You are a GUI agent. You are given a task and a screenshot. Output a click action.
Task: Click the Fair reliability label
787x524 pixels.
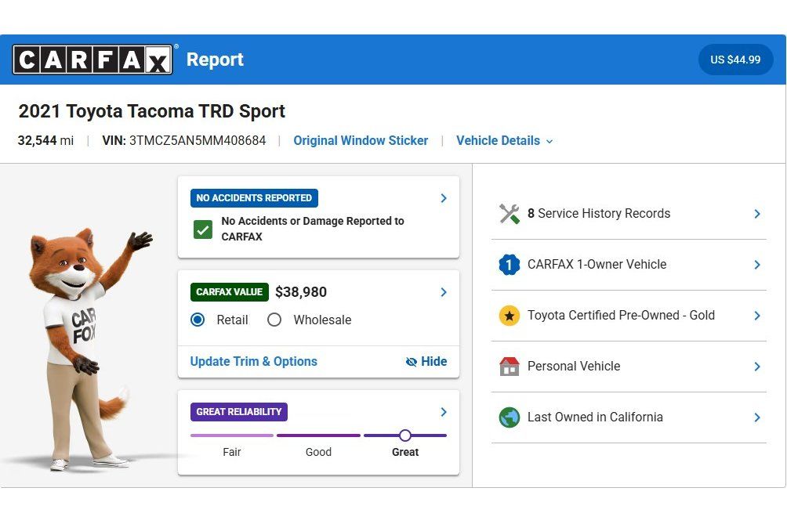(232, 452)
